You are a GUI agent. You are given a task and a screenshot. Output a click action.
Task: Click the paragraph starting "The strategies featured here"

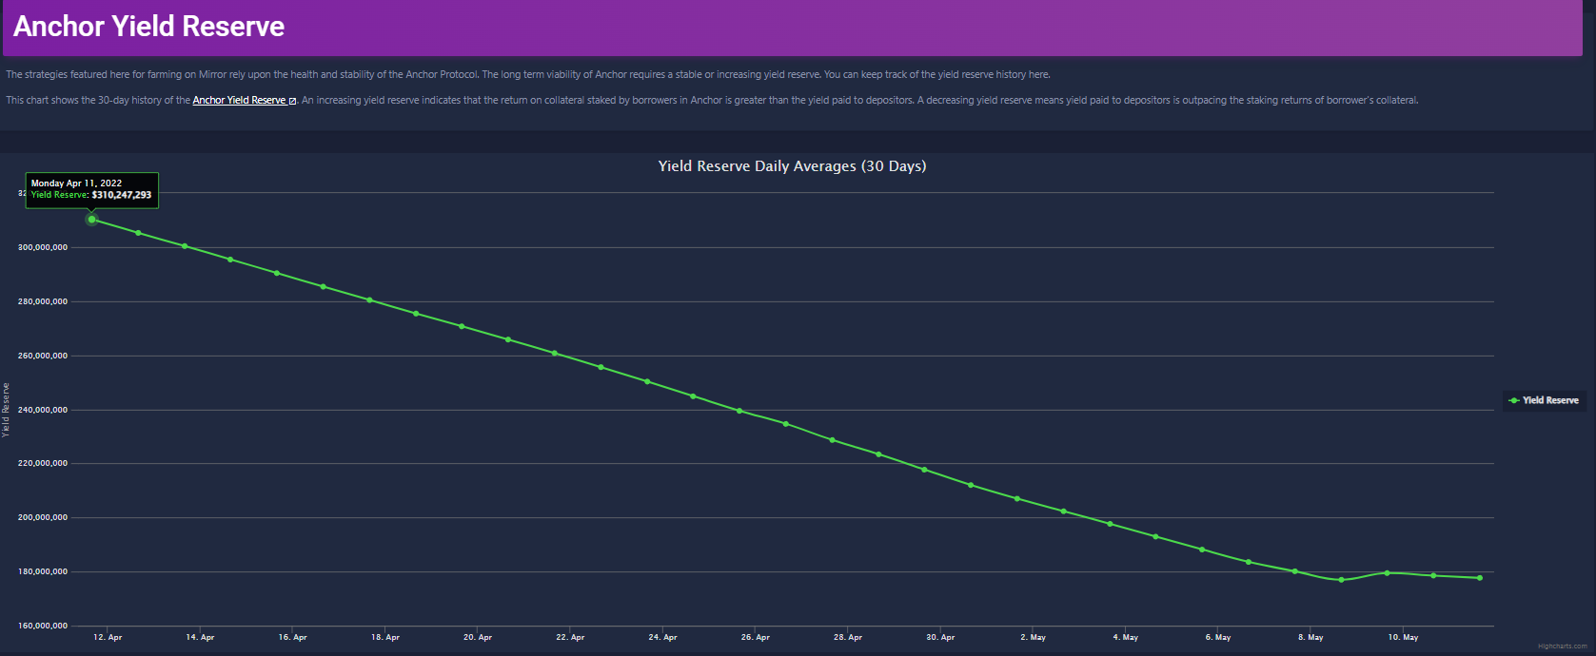528,74
